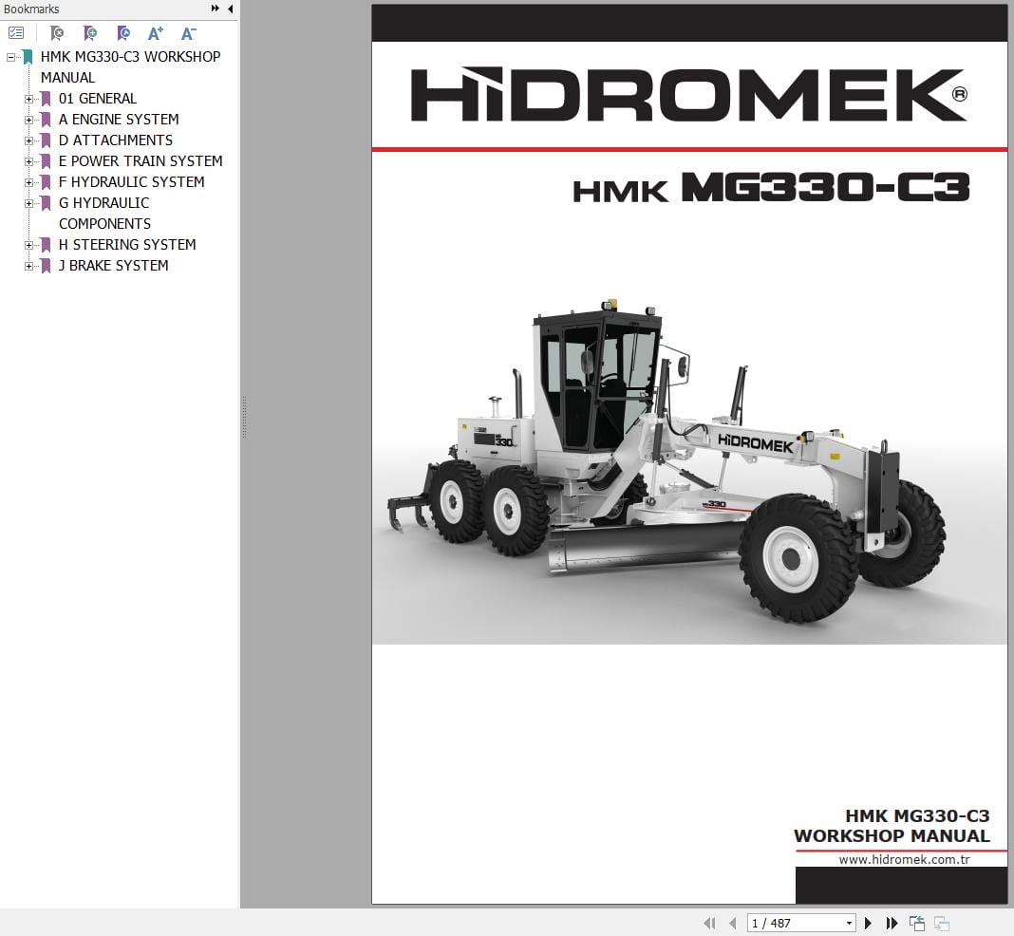Click the HIDROMEK logo on the cover page
The height and width of the screenshot is (936, 1014).
point(688,94)
